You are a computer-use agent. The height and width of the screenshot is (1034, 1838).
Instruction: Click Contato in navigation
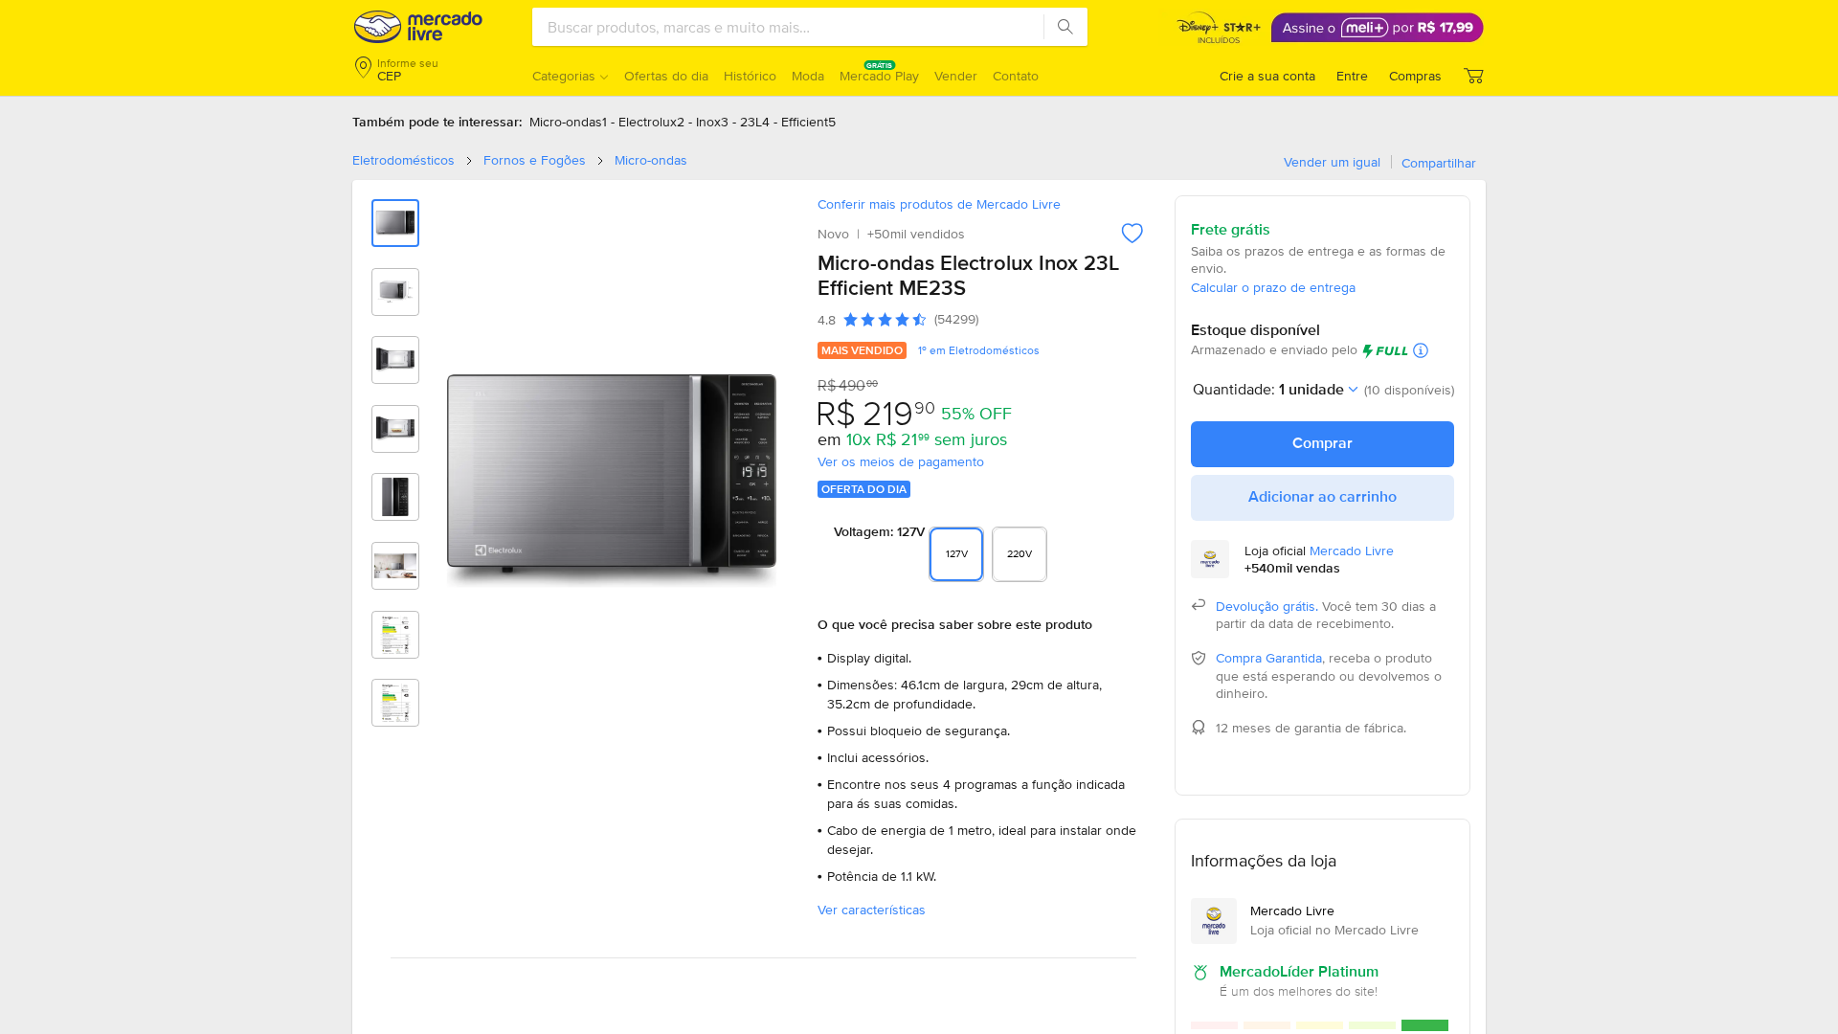pos(1016,77)
